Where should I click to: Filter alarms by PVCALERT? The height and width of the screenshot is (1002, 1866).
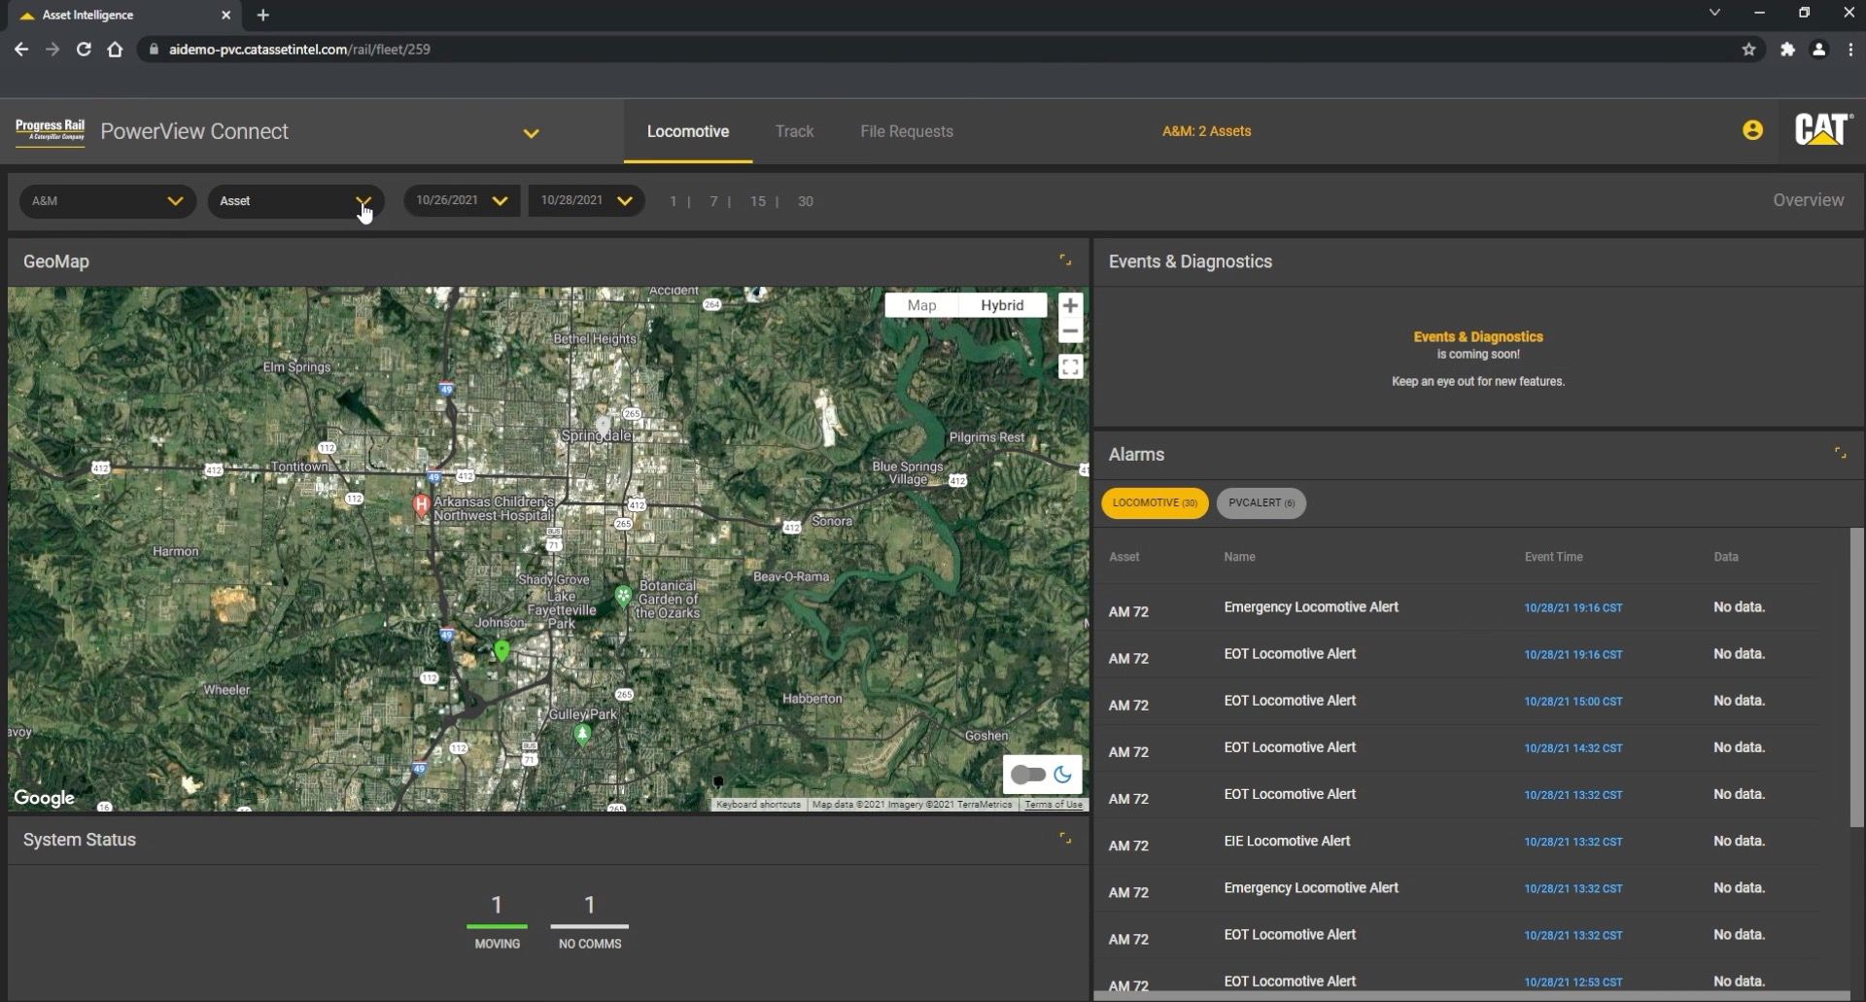pyautogui.click(x=1261, y=503)
